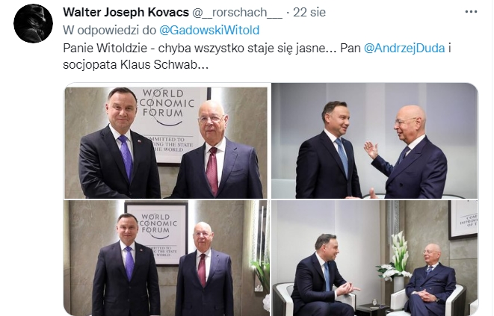
Task: Click the purple tie in the top-left photo
Action: (x=126, y=157)
